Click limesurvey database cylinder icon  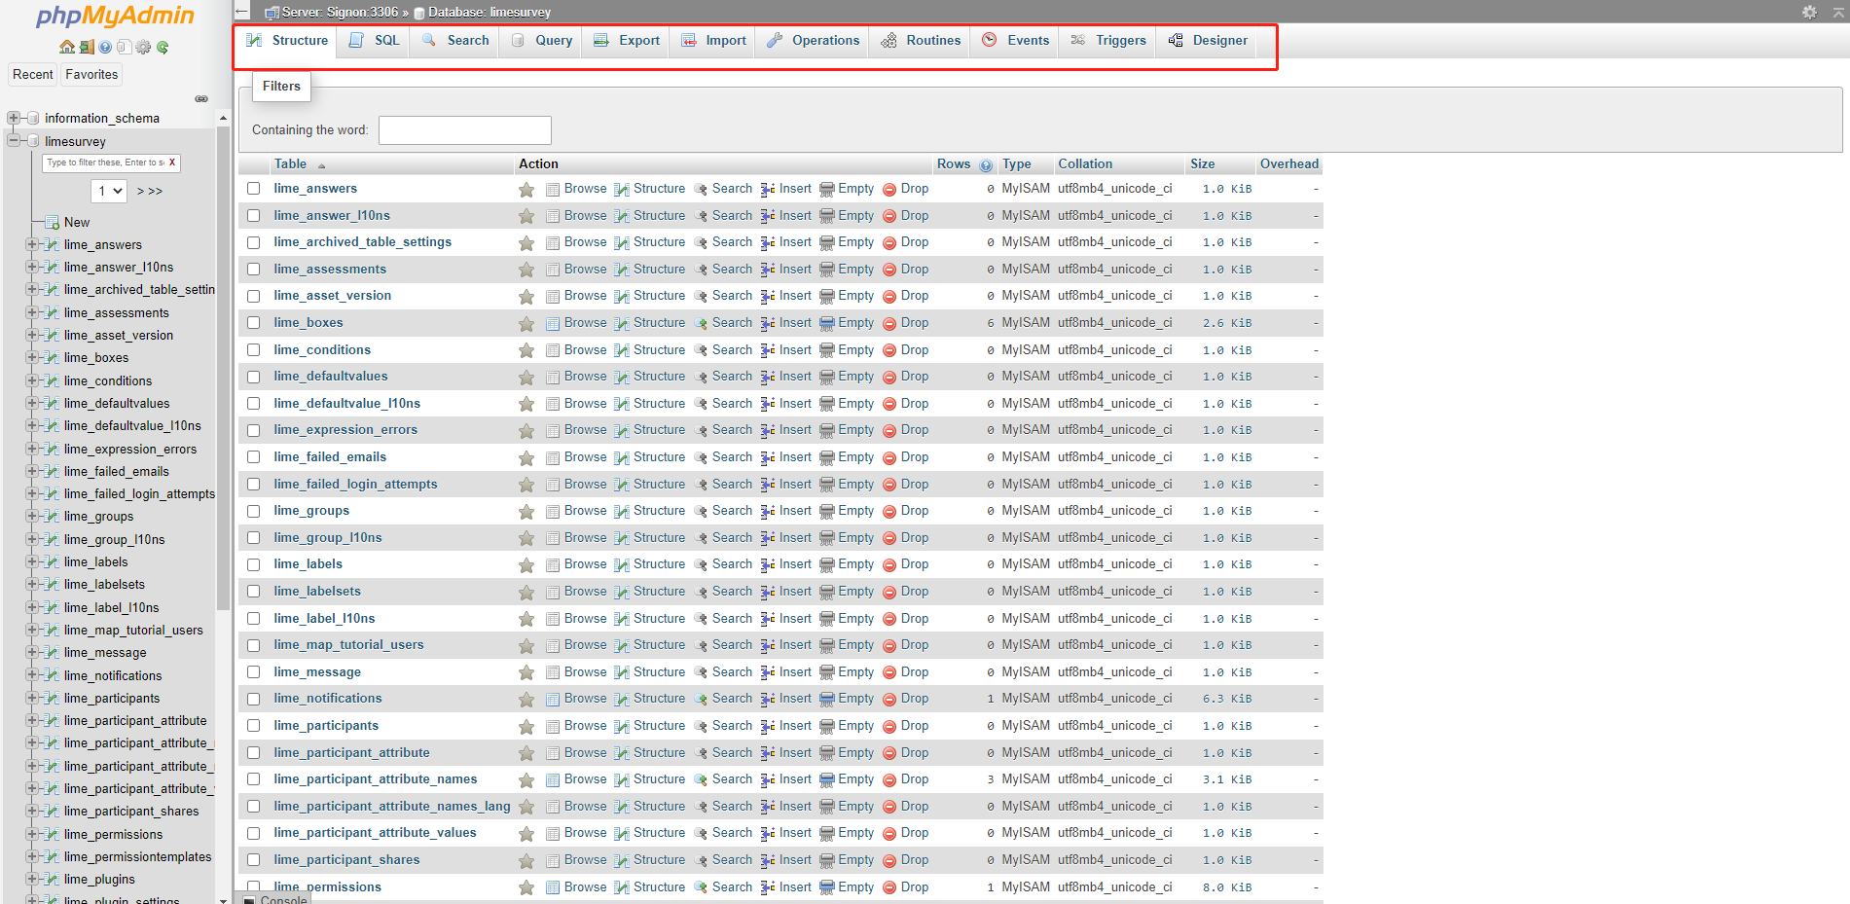click(33, 141)
